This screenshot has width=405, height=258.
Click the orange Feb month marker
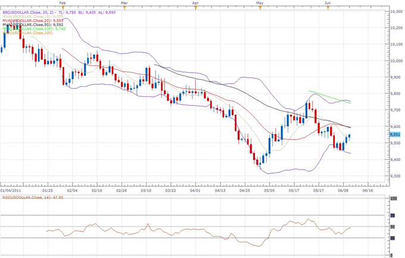click(x=63, y=8)
